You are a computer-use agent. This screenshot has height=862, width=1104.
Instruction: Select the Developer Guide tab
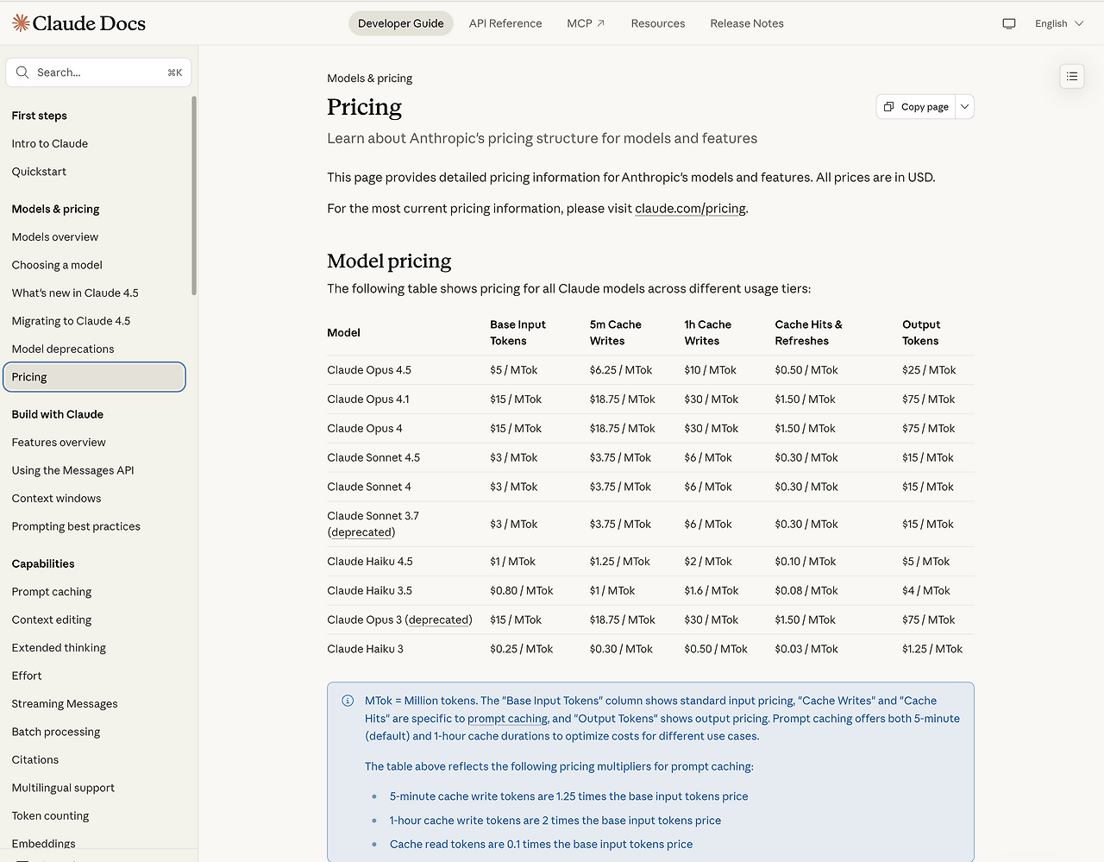401,23
